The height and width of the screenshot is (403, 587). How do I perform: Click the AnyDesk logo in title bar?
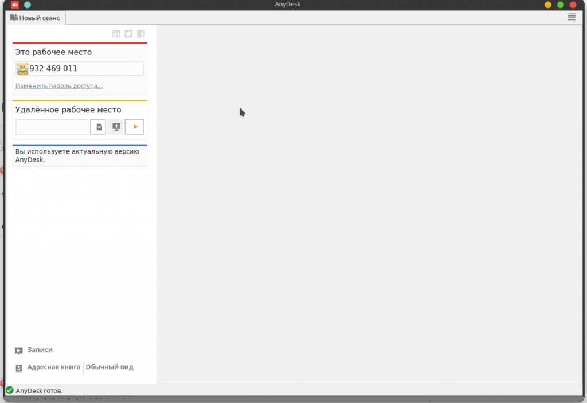click(x=14, y=5)
